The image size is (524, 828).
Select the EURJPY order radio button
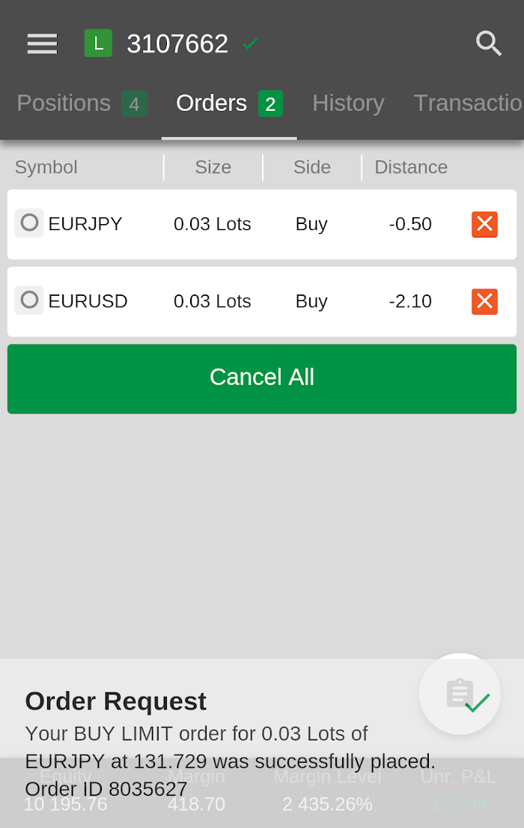[x=29, y=223]
